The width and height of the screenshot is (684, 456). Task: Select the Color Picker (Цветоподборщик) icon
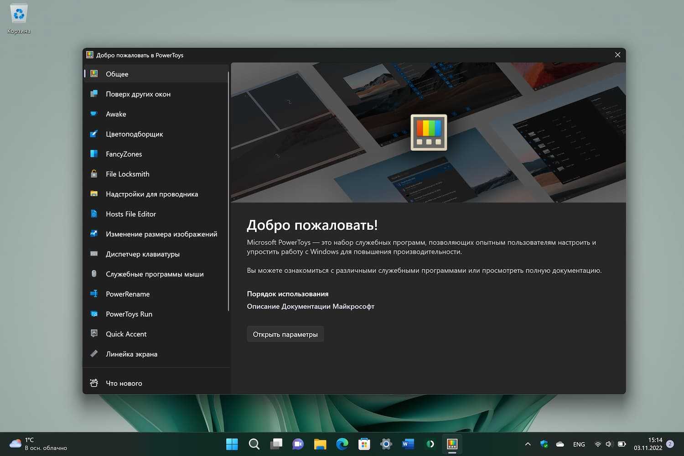(94, 134)
